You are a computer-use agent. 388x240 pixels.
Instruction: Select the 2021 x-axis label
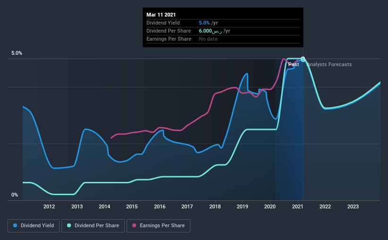[297, 206]
